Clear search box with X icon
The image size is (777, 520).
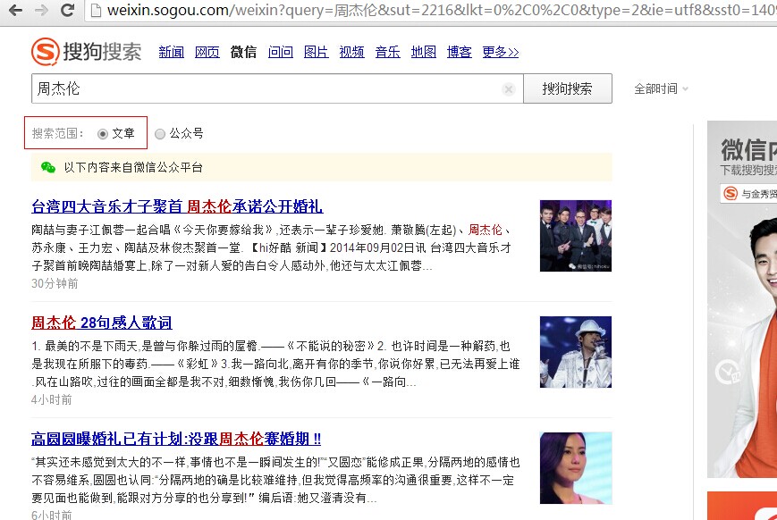pyautogui.click(x=508, y=89)
